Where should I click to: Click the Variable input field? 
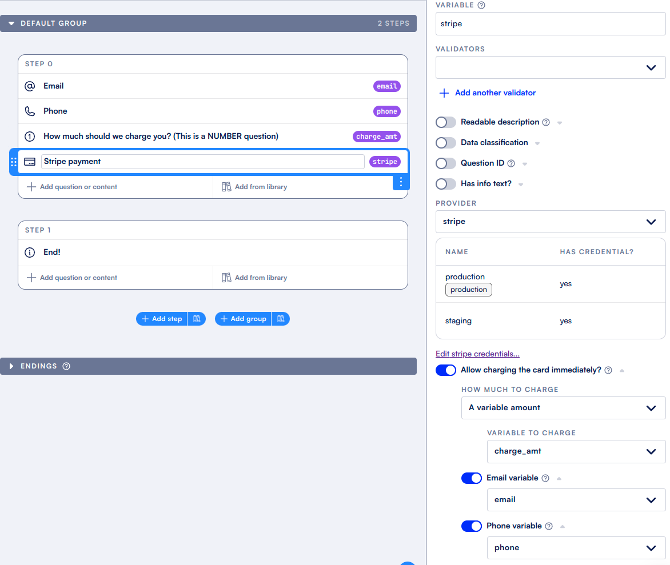(551, 24)
